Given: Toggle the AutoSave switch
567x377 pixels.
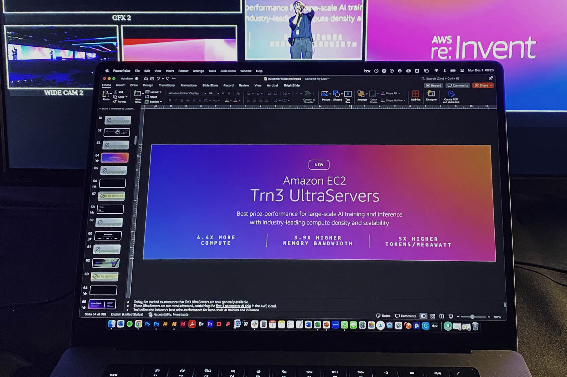Looking at the screenshot, I should tap(136, 79).
